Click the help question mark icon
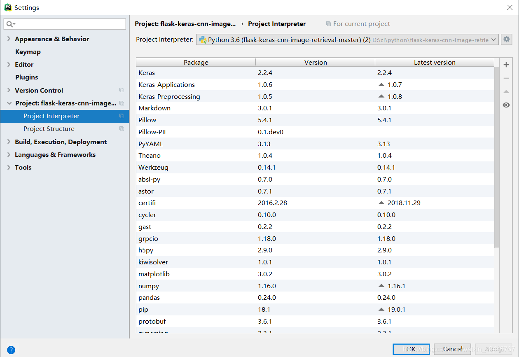The image size is (519, 357). click(11, 350)
